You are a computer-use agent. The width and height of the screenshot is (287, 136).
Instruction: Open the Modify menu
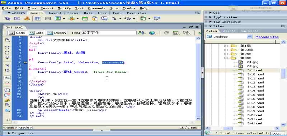[x=64, y=8]
